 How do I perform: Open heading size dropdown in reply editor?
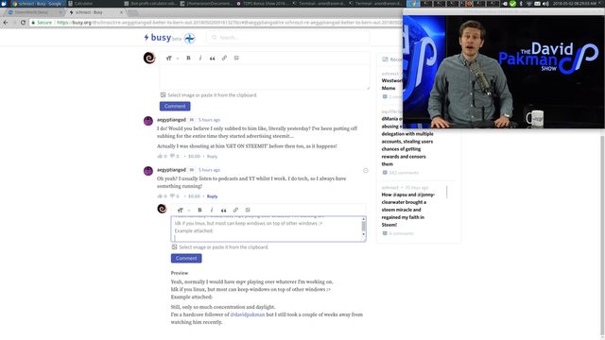point(183,210)
